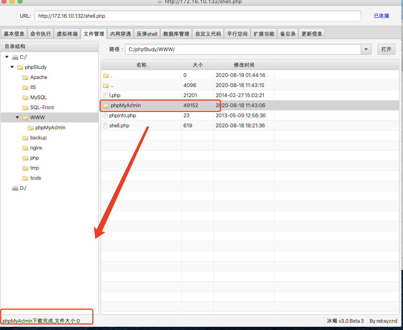Click the 路径 path input field
Viewport: 403px width, 330px height.
pyautogui.click(x=243, y=49)
